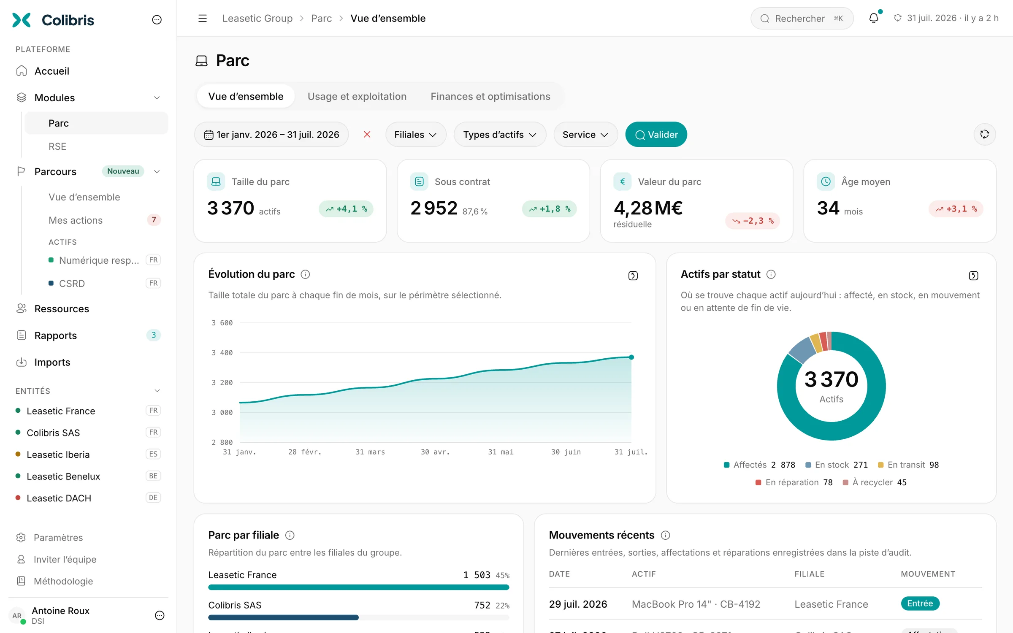Click the expand icon on the Actifs par statut card

click(973, 276)
